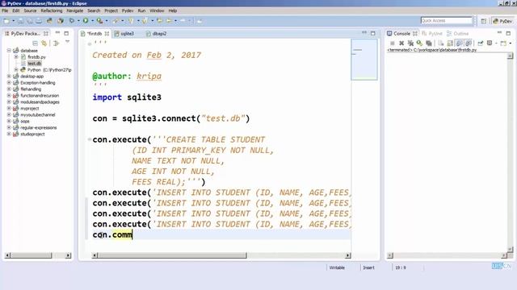Screen dimensions: 517x290
Task: Open the Window menu
Action: point(157,10)
